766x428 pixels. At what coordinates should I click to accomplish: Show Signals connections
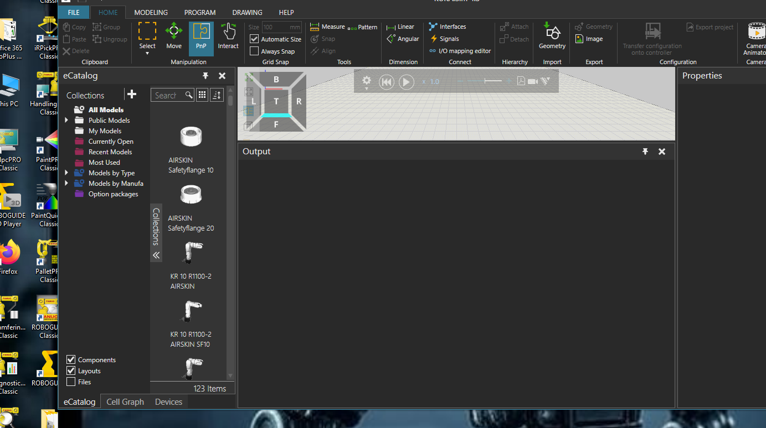[445, 39]
